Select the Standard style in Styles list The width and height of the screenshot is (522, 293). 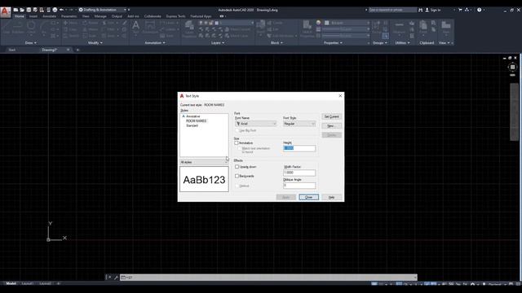coord(192,125)
